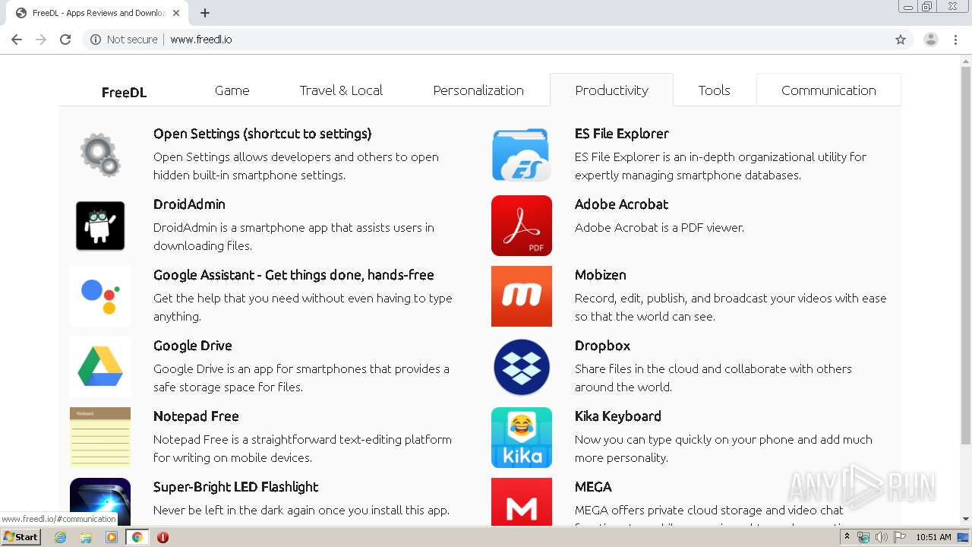Open the MEGA title link
Screen dimensions: 972x547
click(593, 487)
